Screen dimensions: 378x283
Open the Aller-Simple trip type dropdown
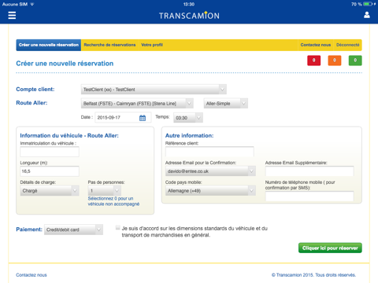coord(226,103)
